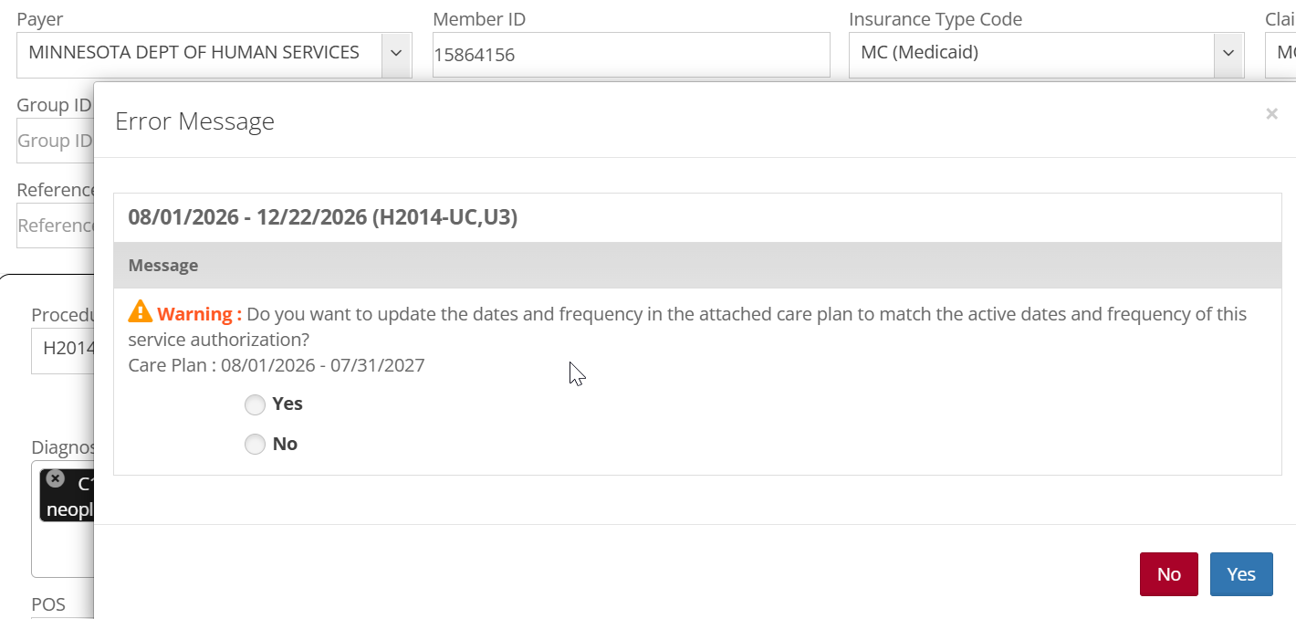Click the Care Plan date range text
This screenshot has width=1296, height=619.
click(x=277, y=365)
